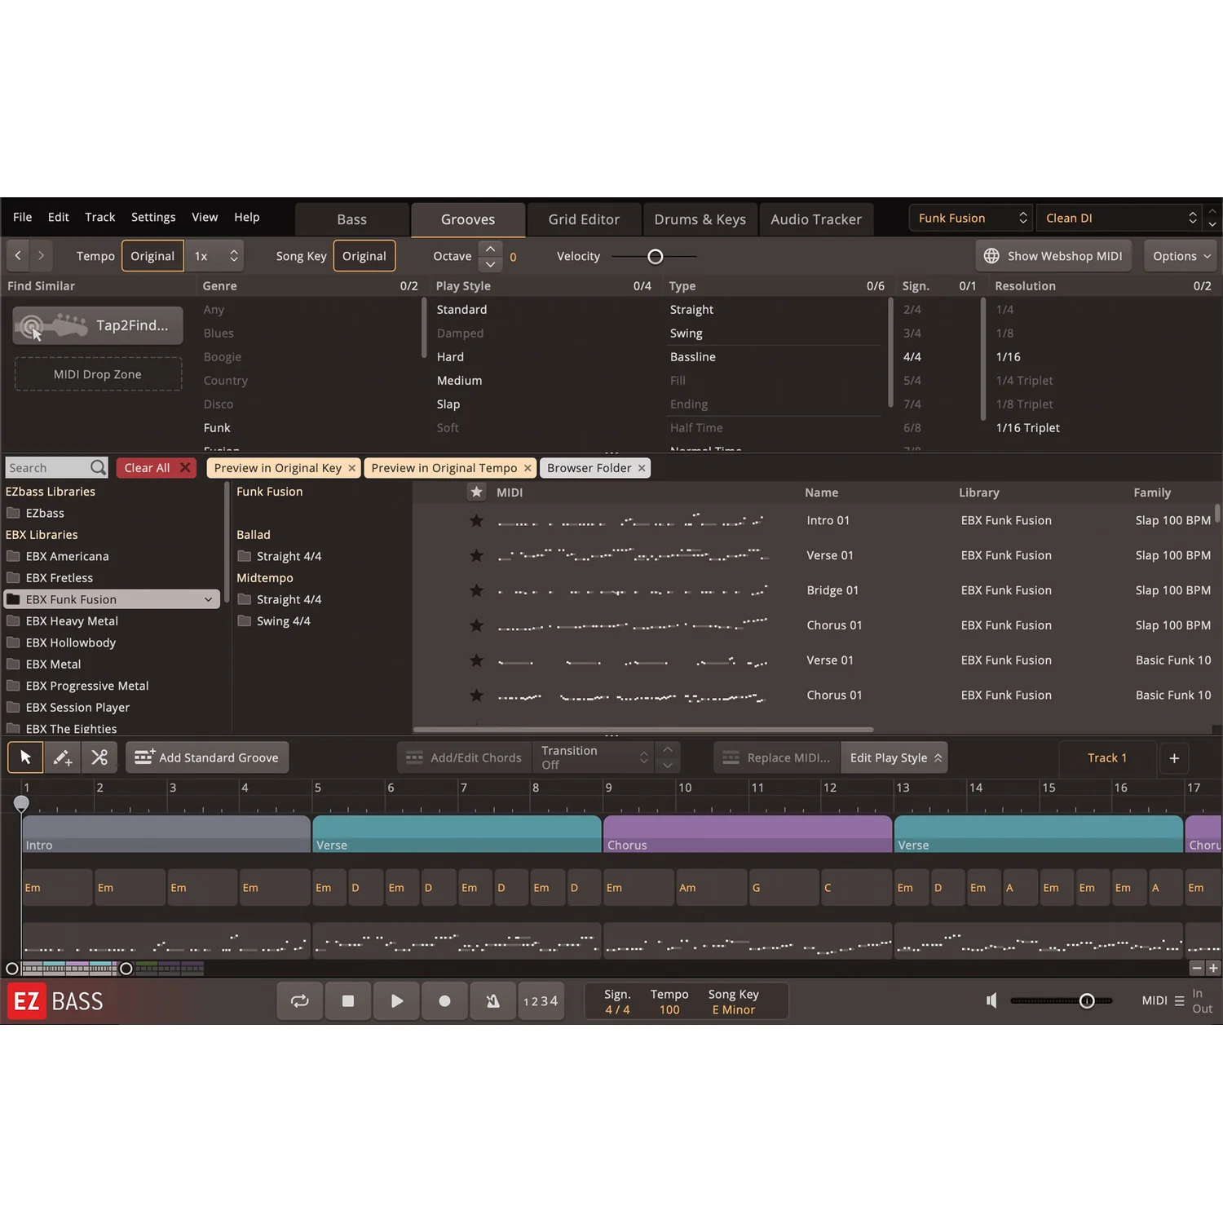Open the Transition Off dropdown
The image size is (1223, 1223).
(x=594, y=757)
